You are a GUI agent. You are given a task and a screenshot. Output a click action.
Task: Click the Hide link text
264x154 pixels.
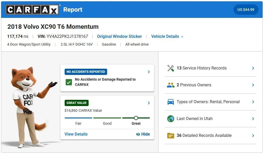point(146,134)
